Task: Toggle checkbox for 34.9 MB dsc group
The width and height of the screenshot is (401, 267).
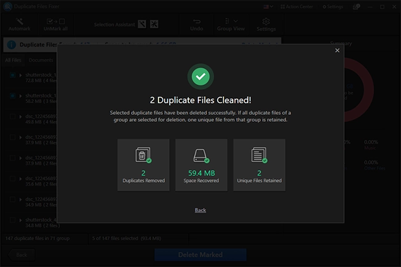Action: [12, 199]
